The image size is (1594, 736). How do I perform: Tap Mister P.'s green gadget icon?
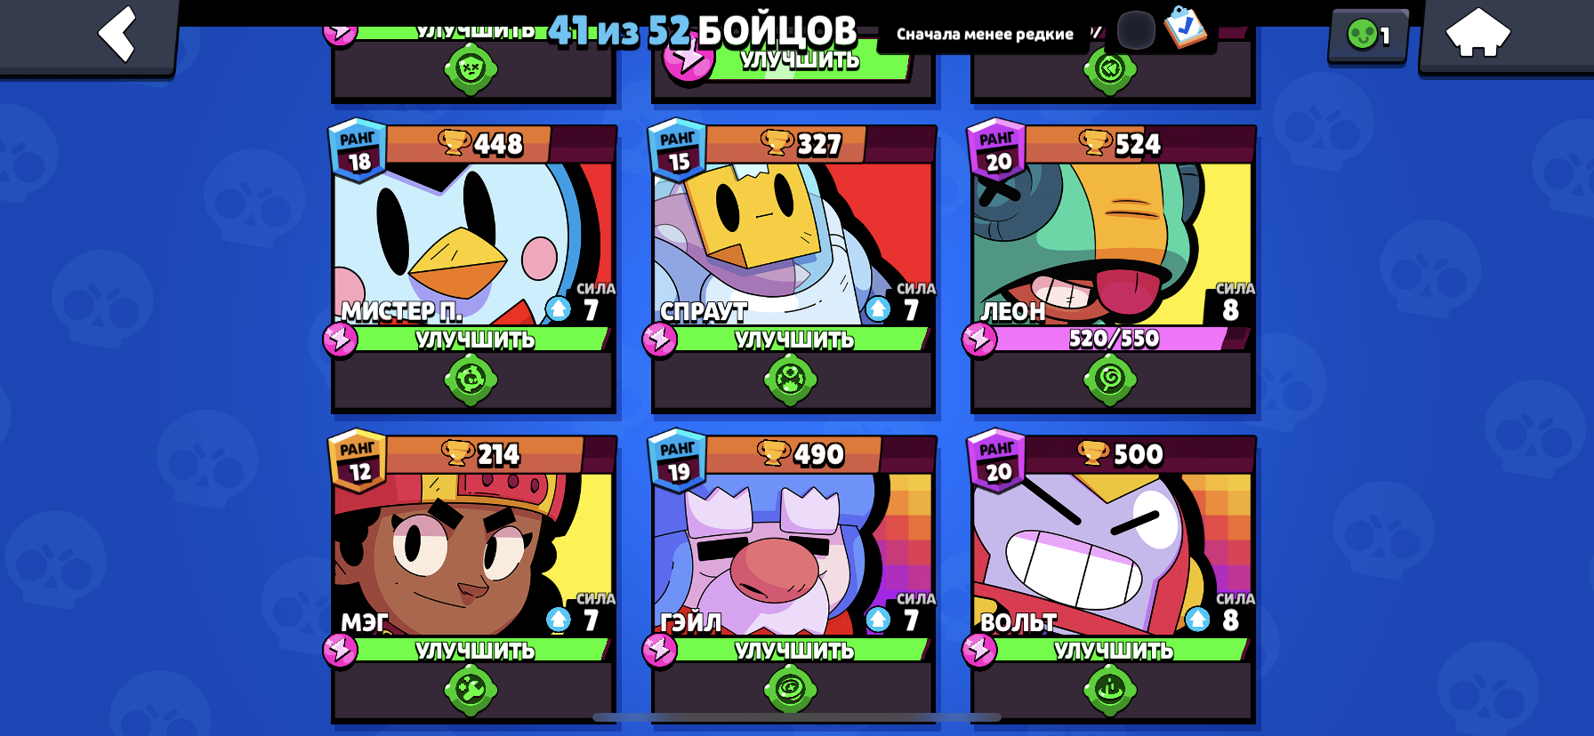point(471,380)
